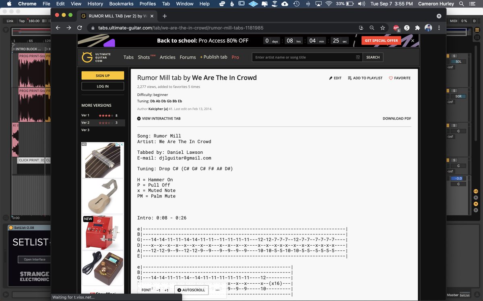Click the 50L pan control in Ableton
The height and width of the screenshot is (301, 483).
[458, 62]
